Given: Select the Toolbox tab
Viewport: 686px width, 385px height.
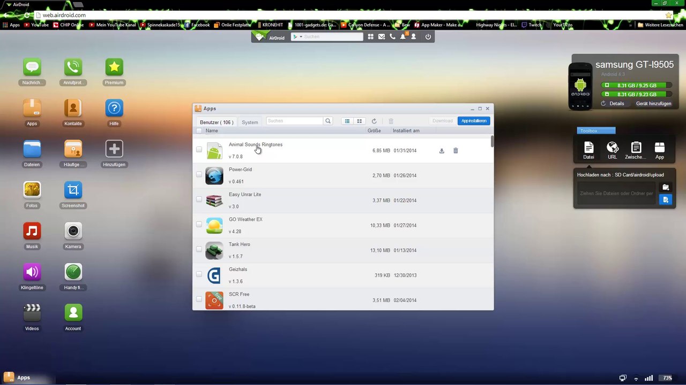Looking at the screenshot, I should click(x=596, y=130).
